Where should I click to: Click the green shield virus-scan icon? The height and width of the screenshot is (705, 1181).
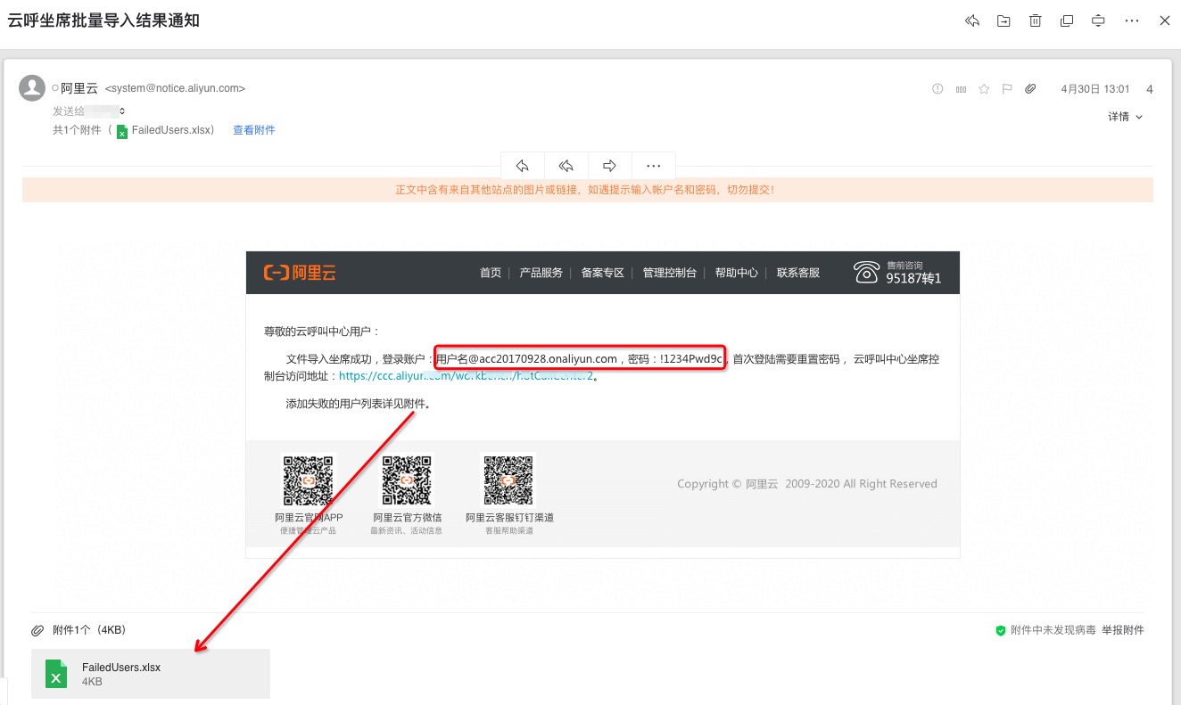click(x=1001, y=630)
